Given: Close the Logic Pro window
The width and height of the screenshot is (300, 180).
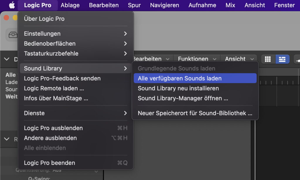Looking at the screenshot, I should point(6,18).
